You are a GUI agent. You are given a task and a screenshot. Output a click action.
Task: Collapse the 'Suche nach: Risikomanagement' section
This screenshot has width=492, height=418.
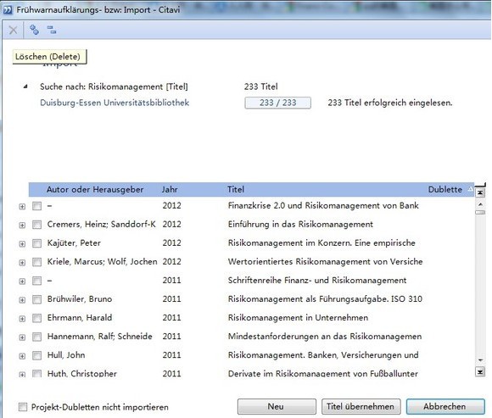[x=25, y=86]
